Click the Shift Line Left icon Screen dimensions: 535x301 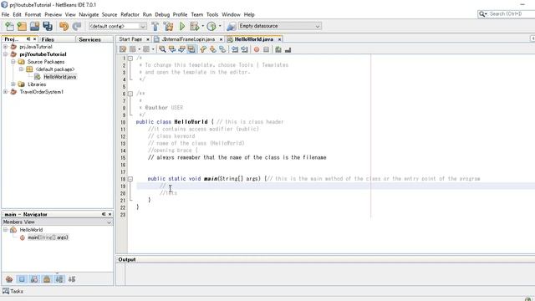tap(235, 49)
